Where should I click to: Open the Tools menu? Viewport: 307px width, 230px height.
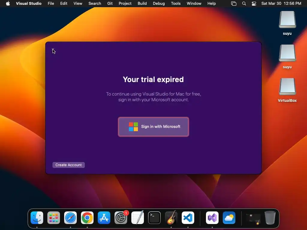pos(176,4)
